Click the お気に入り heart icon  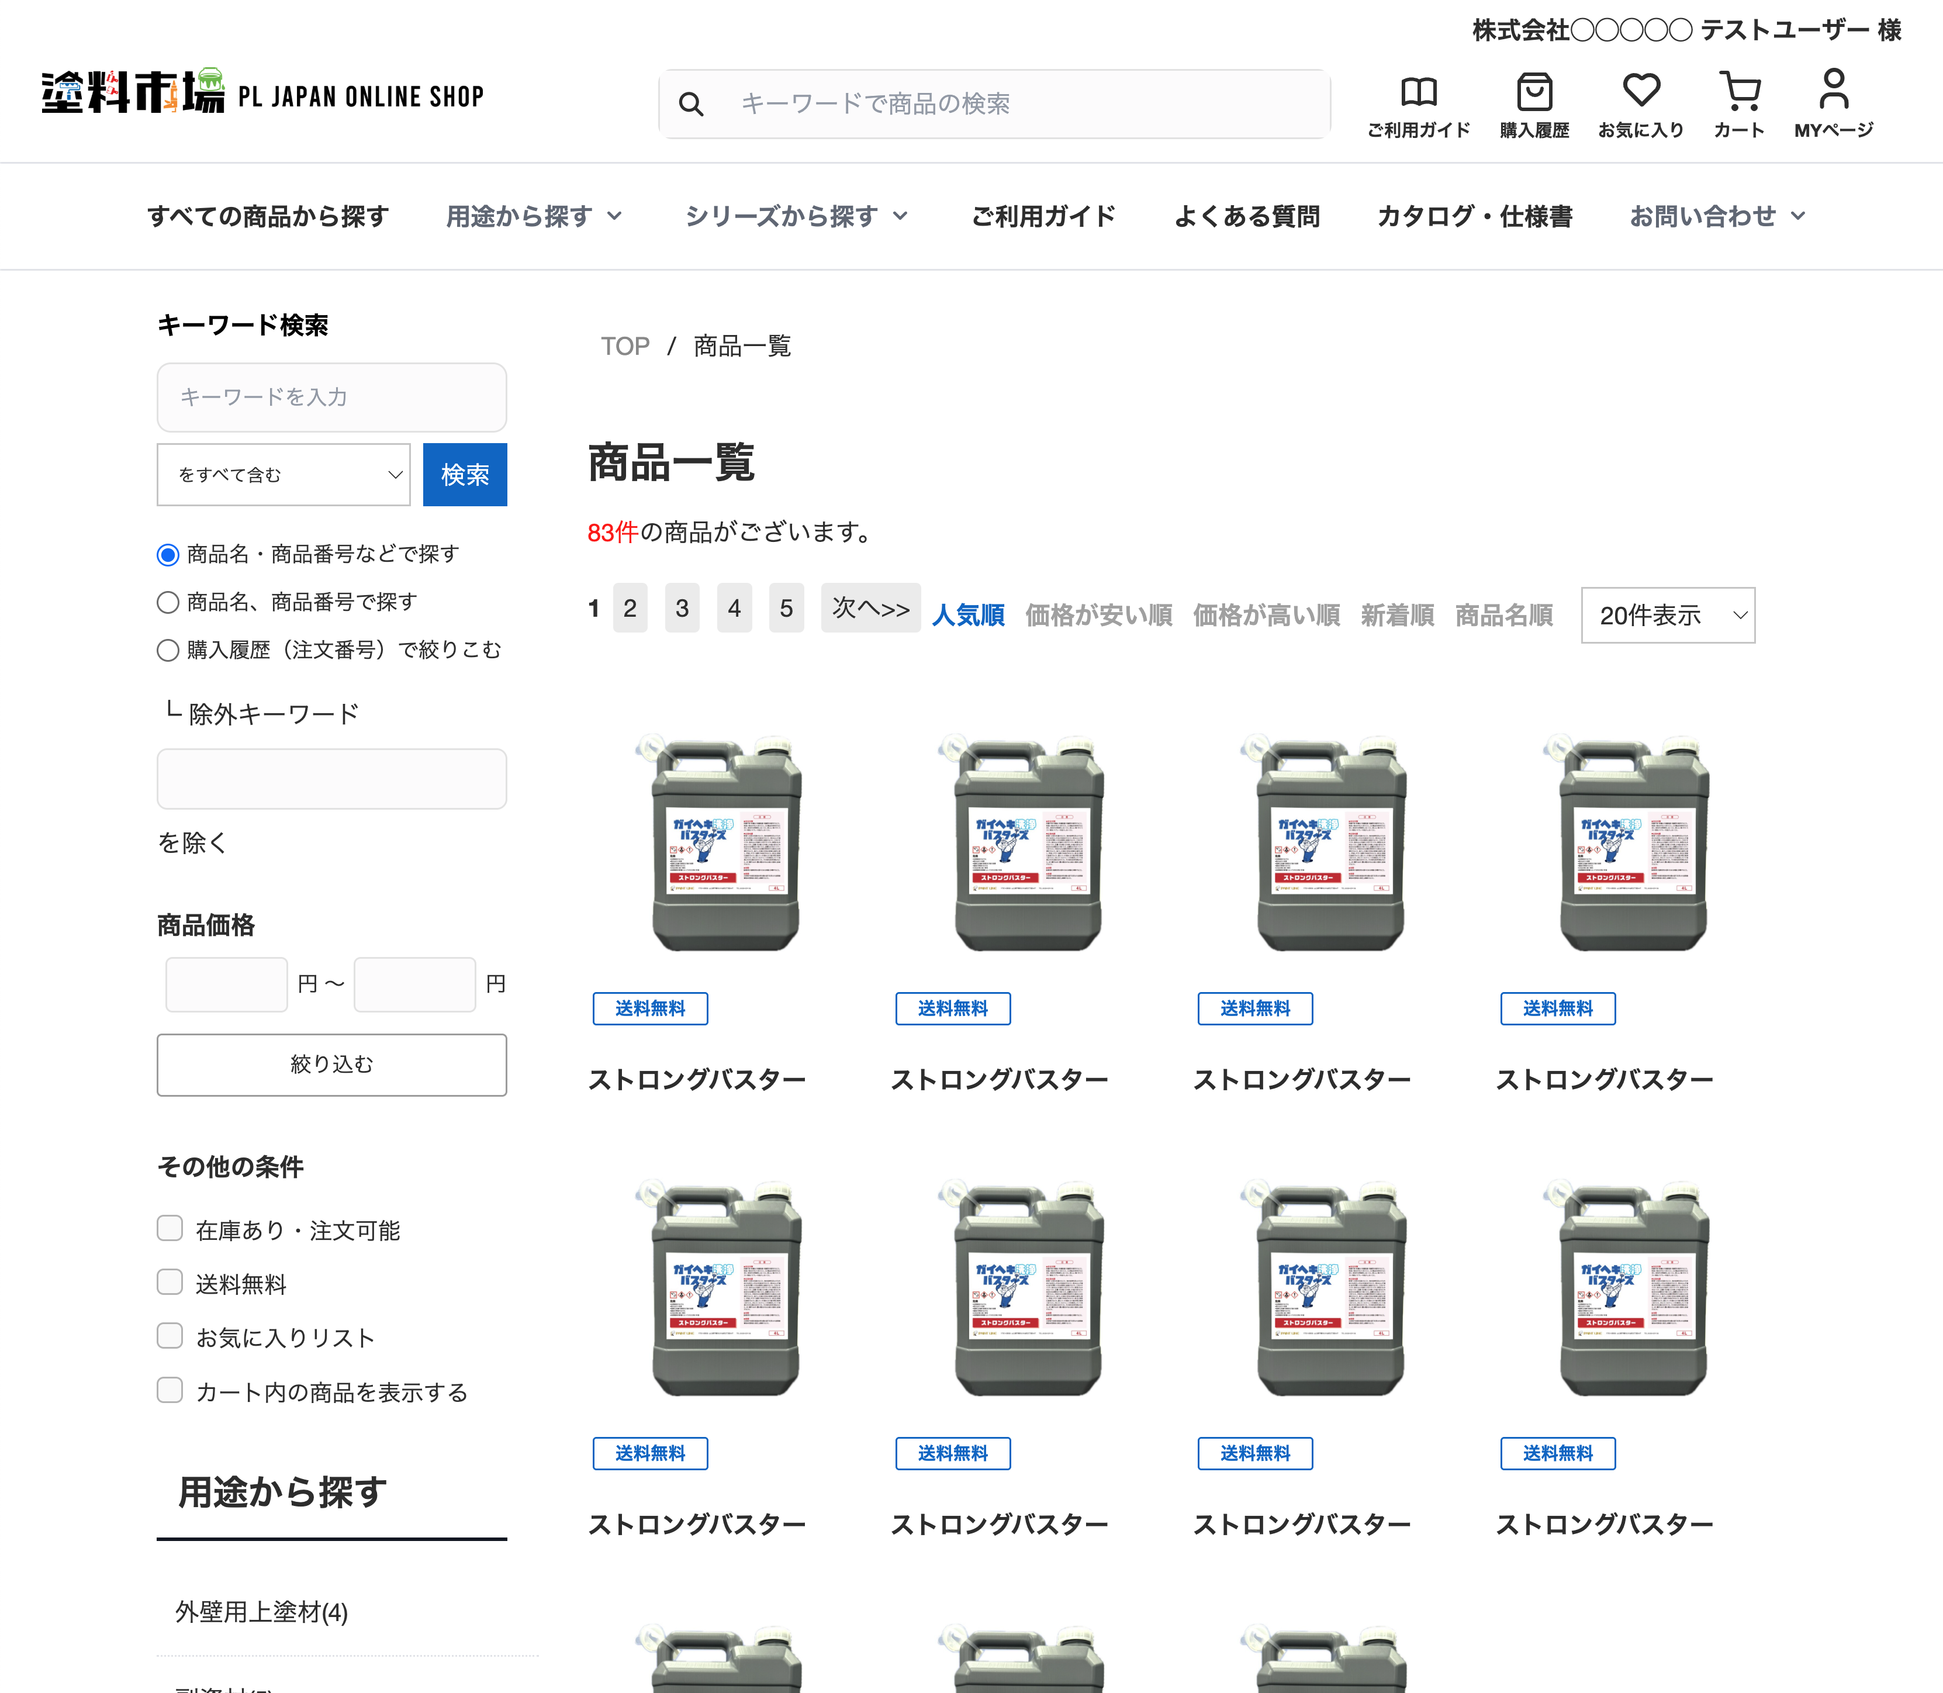(1641, 91)
